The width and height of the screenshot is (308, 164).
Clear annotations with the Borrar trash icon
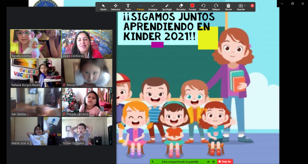(x=228, y=7)
